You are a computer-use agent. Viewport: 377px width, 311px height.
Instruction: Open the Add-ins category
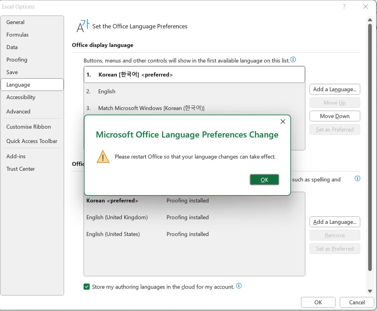pyautogui.click(x=32, y=156)
